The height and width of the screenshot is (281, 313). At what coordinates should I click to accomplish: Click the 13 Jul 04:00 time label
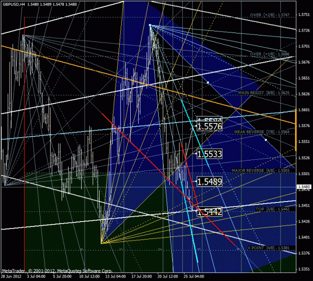[x=116, y=276]
